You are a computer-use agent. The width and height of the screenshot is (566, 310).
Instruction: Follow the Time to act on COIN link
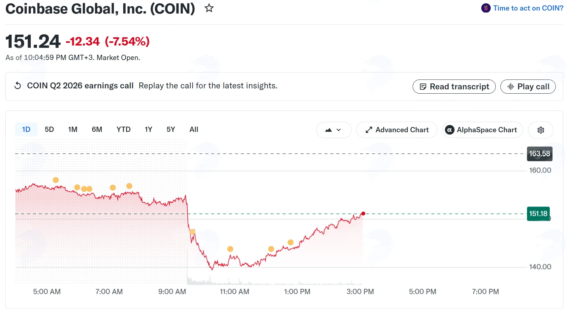point(528,8)
